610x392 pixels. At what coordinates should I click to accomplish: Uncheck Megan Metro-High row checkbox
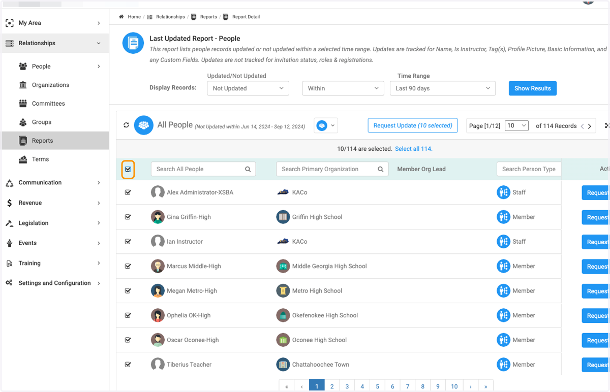point(128,290)
